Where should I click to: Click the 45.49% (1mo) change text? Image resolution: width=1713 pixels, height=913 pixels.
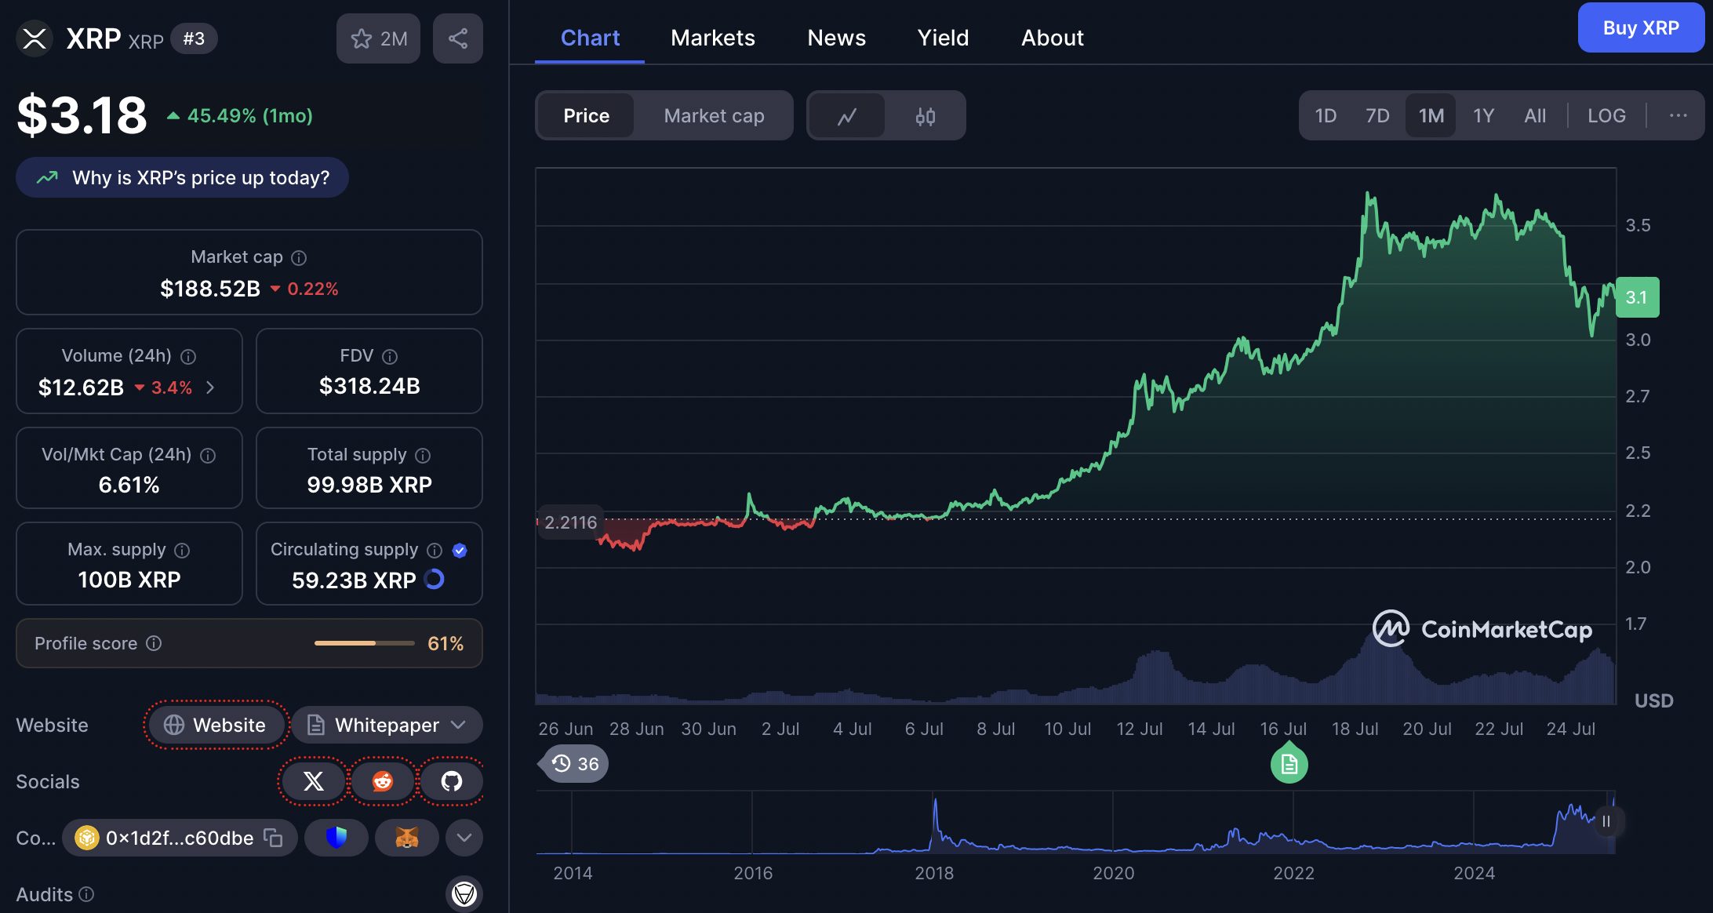(x=249, y=116)
